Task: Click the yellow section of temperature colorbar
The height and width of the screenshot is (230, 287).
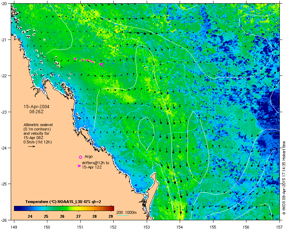Action: (78, 208)
